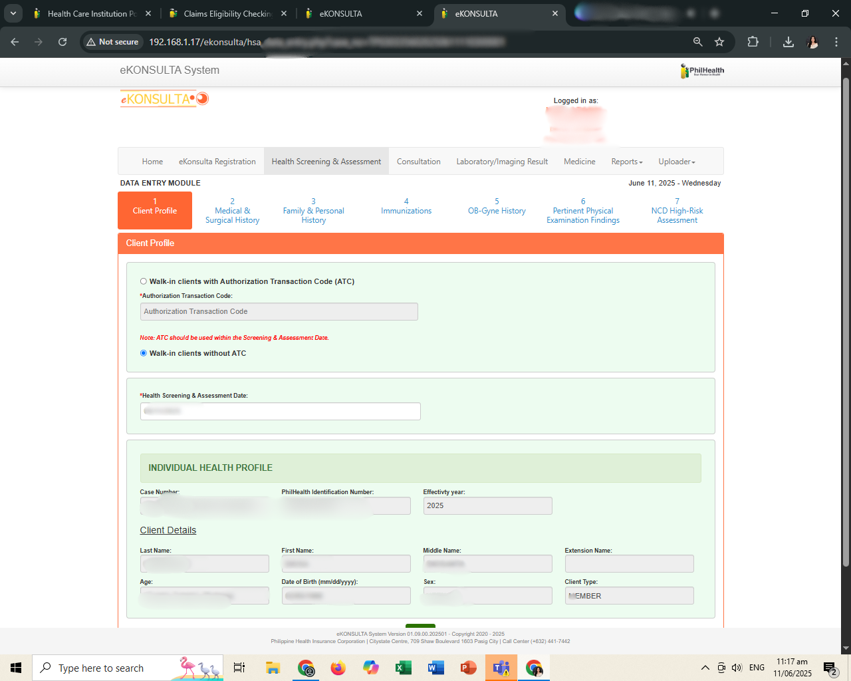Screen dimensions: 851x681
Task: Open the Chrome profile avatar
Action: pos(812,42)
